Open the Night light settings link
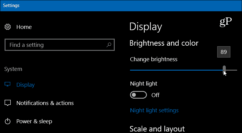Viewport: 242px width, 133px height. (154, 110)
